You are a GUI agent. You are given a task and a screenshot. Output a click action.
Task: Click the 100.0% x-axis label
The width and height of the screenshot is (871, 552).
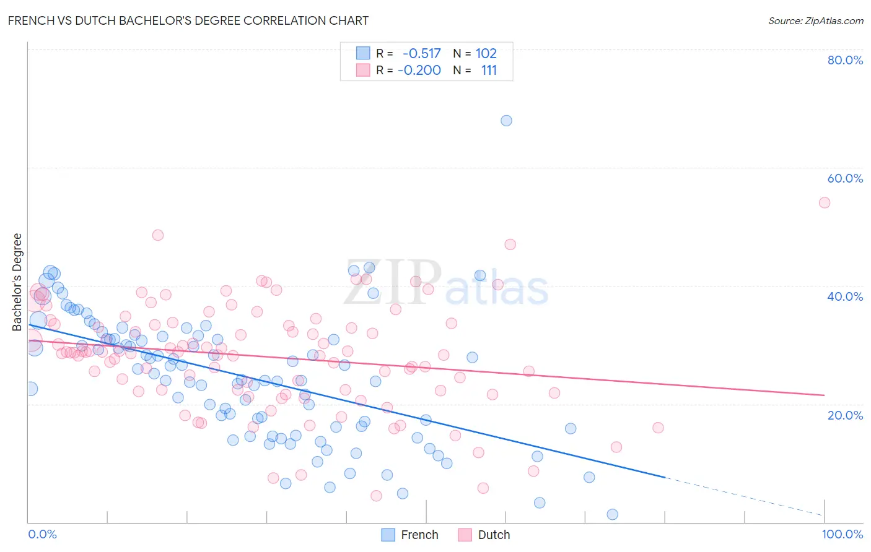coord(843,534)
